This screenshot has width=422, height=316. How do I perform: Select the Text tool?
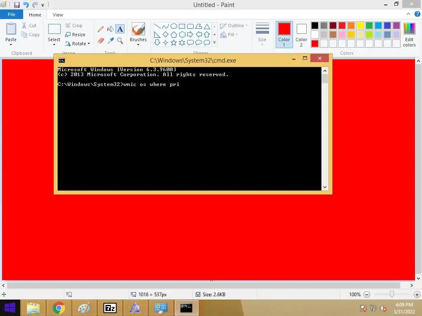point(120,29)
